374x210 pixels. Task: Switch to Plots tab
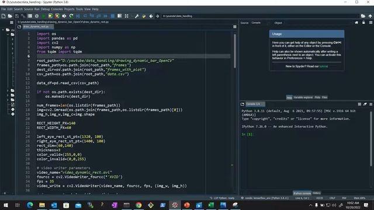click(x=317, y=97)
